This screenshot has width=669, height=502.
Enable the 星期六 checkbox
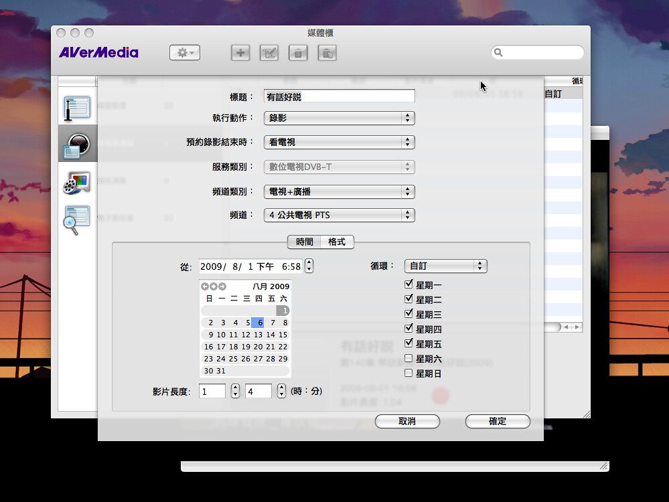409,357
